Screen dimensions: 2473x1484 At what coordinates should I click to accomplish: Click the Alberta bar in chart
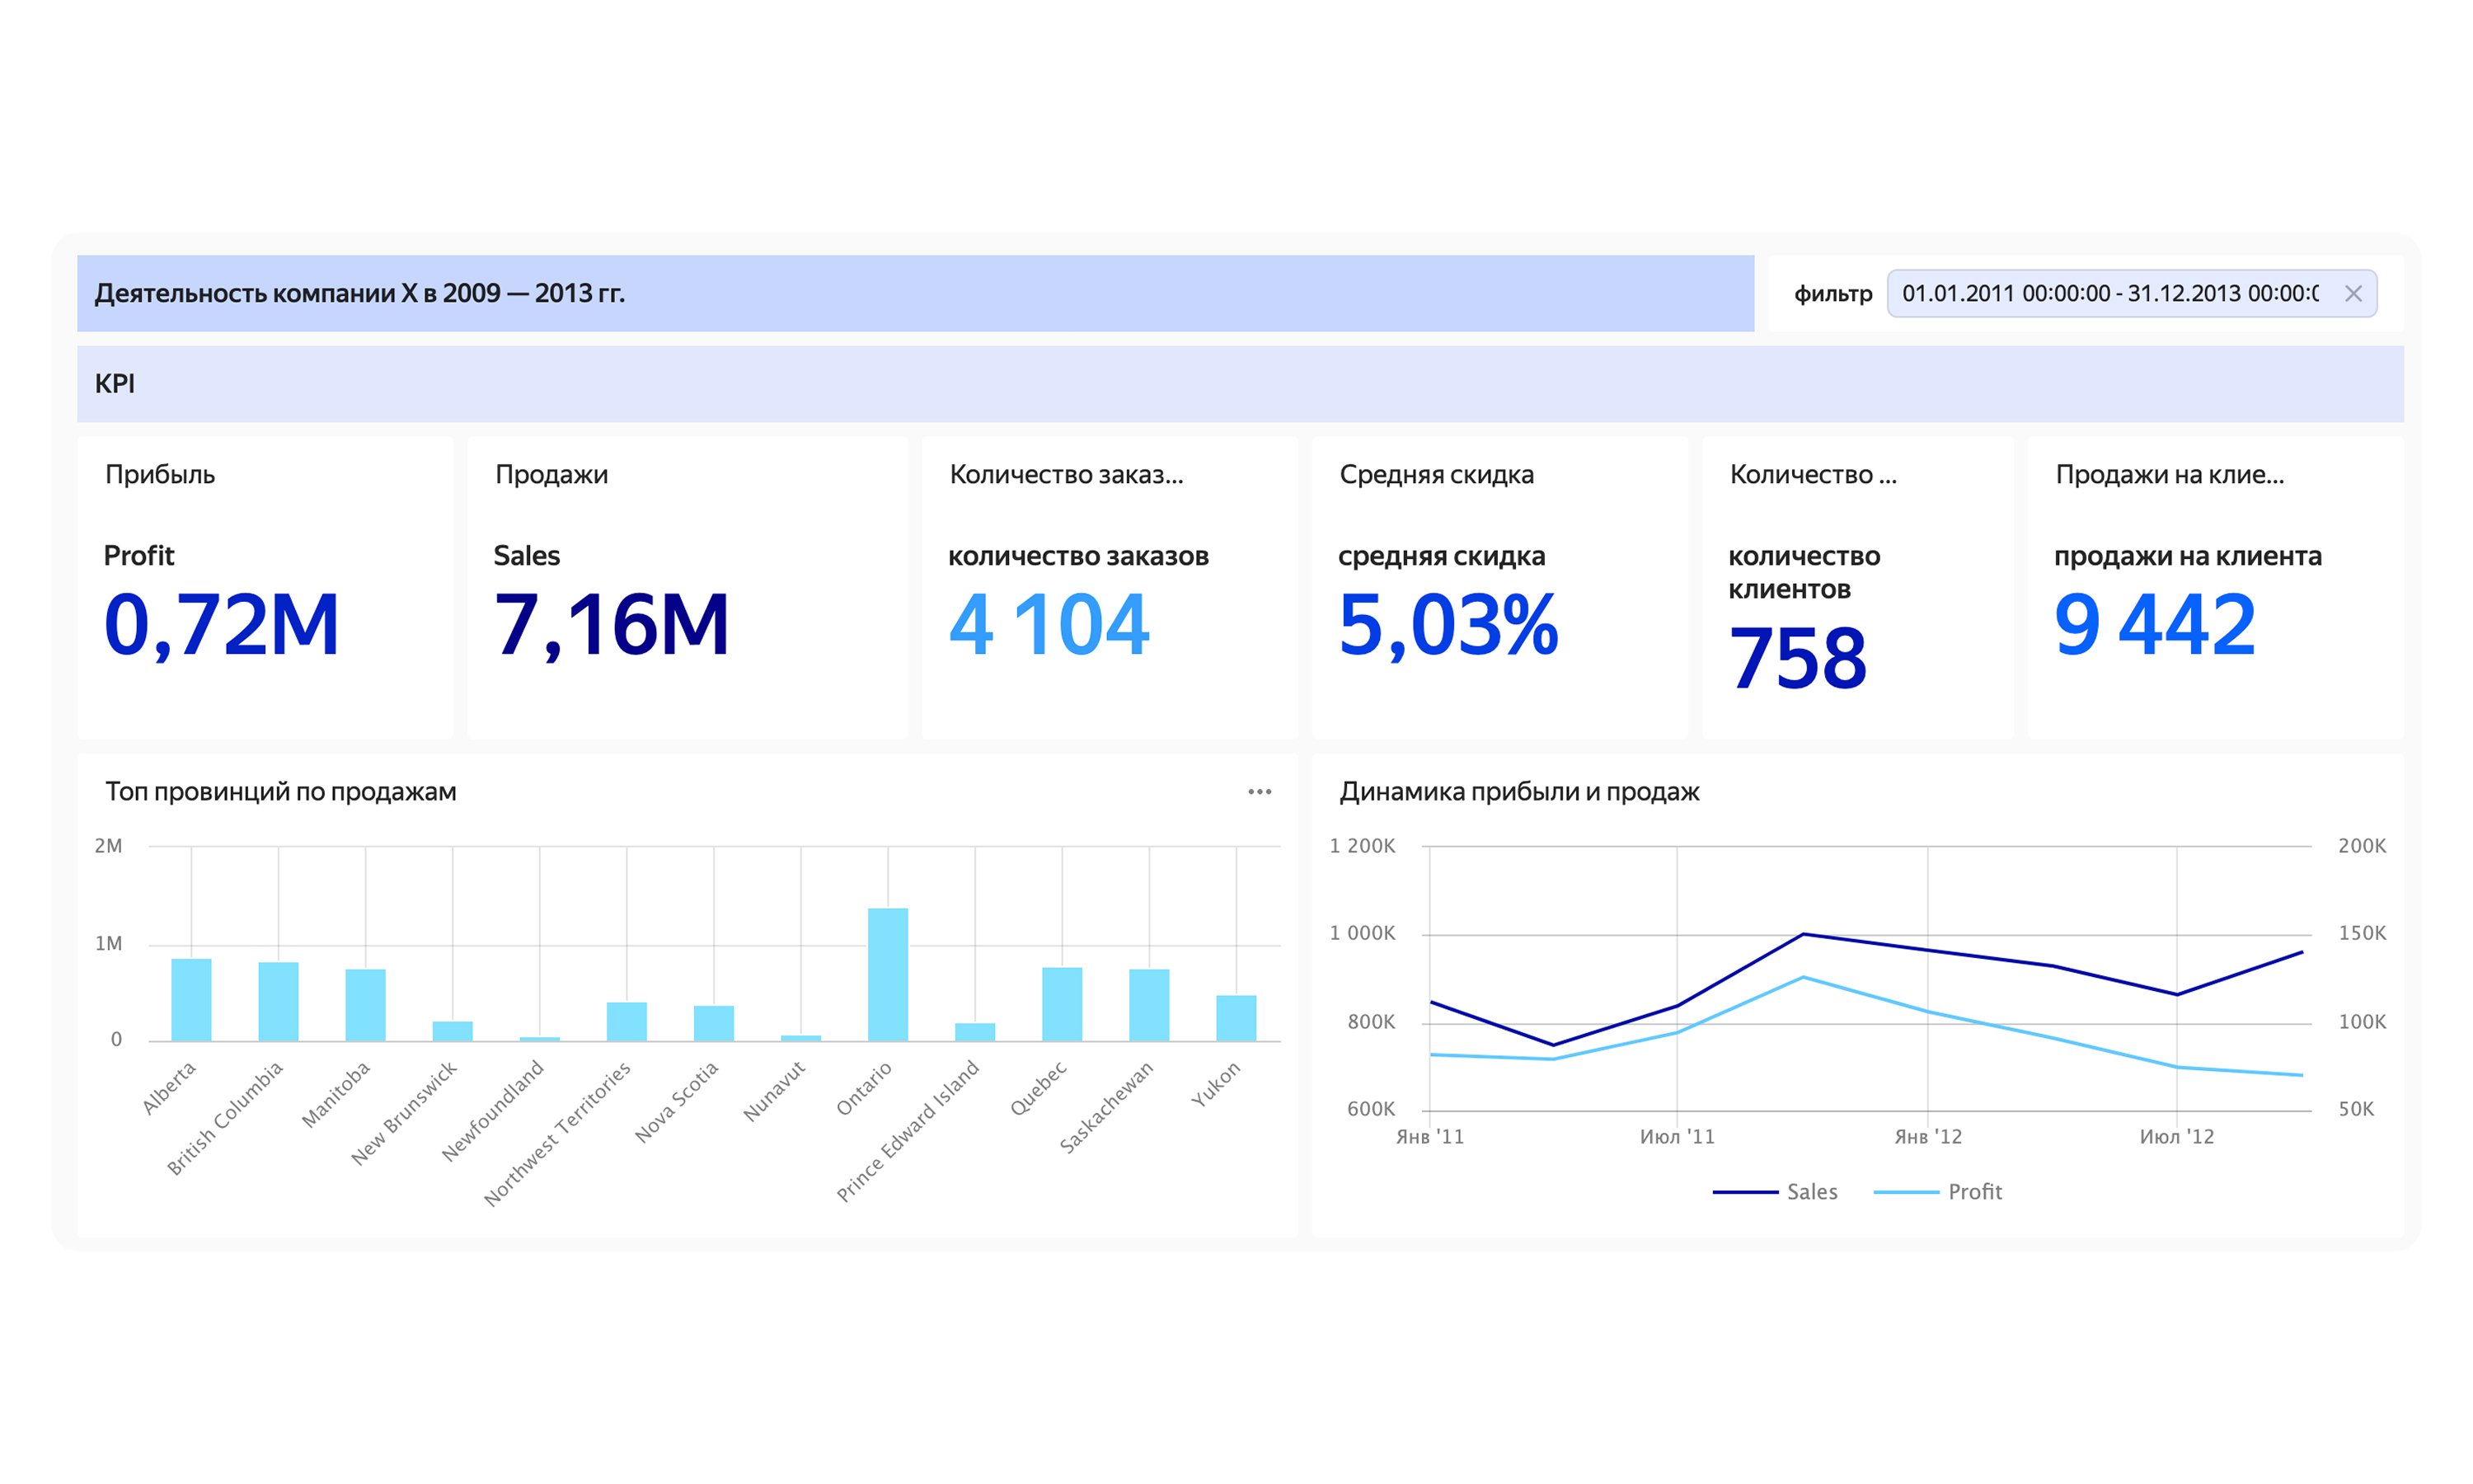[191, 1000]
